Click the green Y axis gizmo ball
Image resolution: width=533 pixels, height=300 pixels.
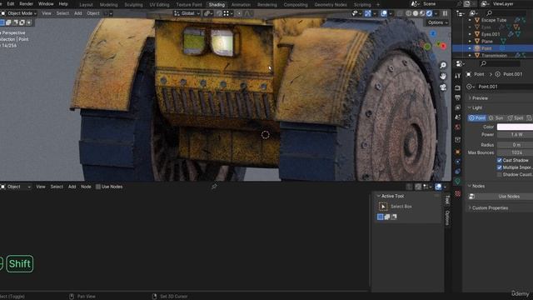click(x=427, y=47)
